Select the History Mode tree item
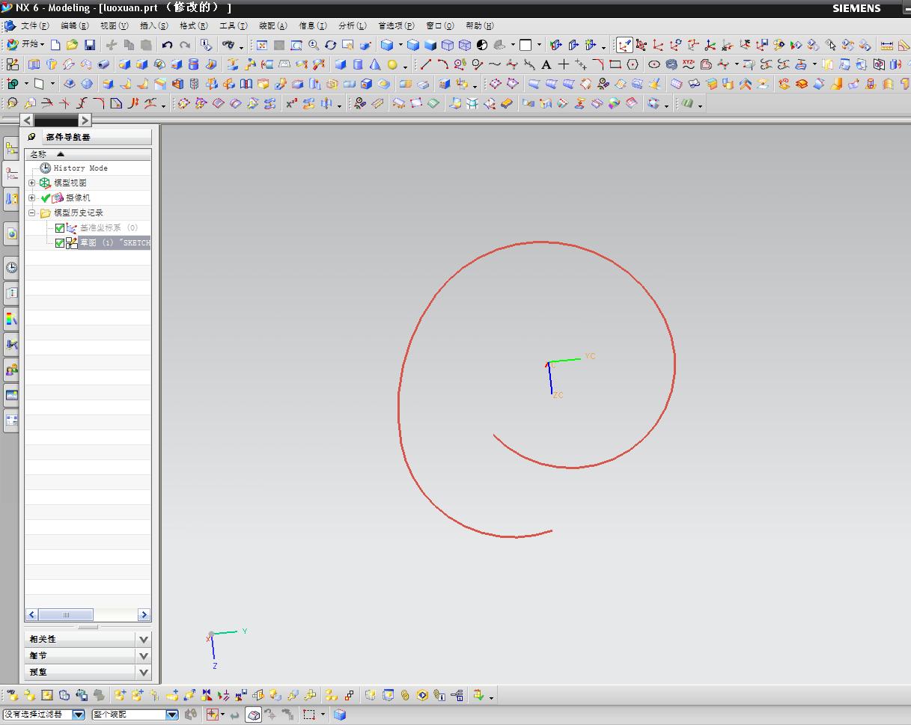Viewport: 911px width, 725px height. [x=80, y=168]
